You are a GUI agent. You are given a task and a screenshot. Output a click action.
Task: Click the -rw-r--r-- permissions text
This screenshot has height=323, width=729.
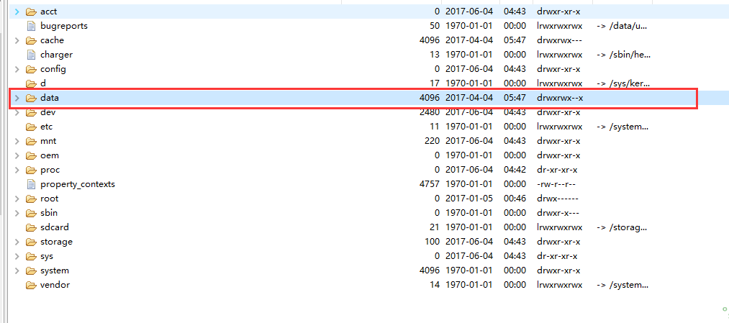click(556, 184)
